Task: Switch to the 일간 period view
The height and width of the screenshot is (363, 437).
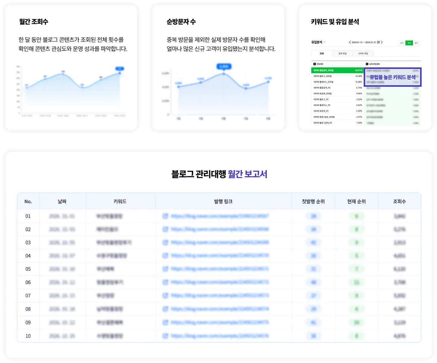Action: click(402, 43)
